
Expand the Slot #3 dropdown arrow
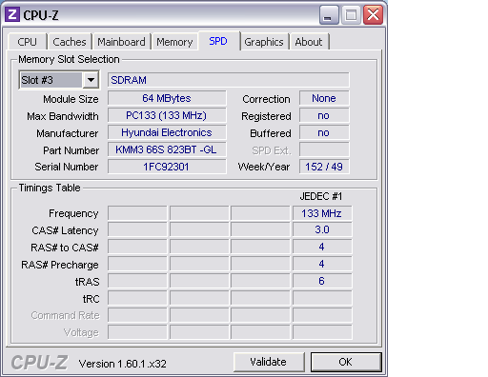[x=91, y=80]
